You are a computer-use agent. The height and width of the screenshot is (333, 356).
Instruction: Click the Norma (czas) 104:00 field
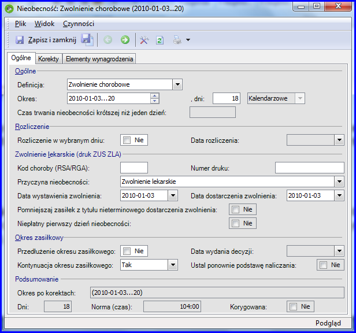[x=172, y=306]
